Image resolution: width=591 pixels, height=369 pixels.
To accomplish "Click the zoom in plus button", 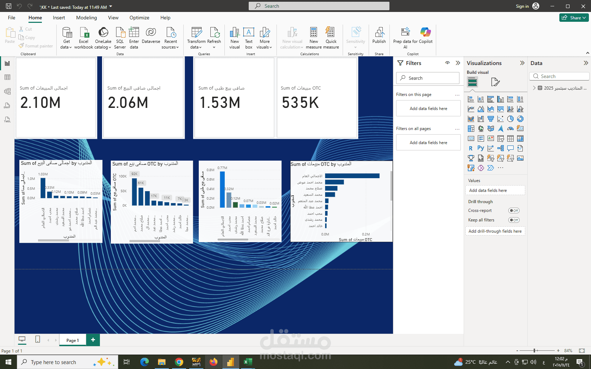I will 558,350.
